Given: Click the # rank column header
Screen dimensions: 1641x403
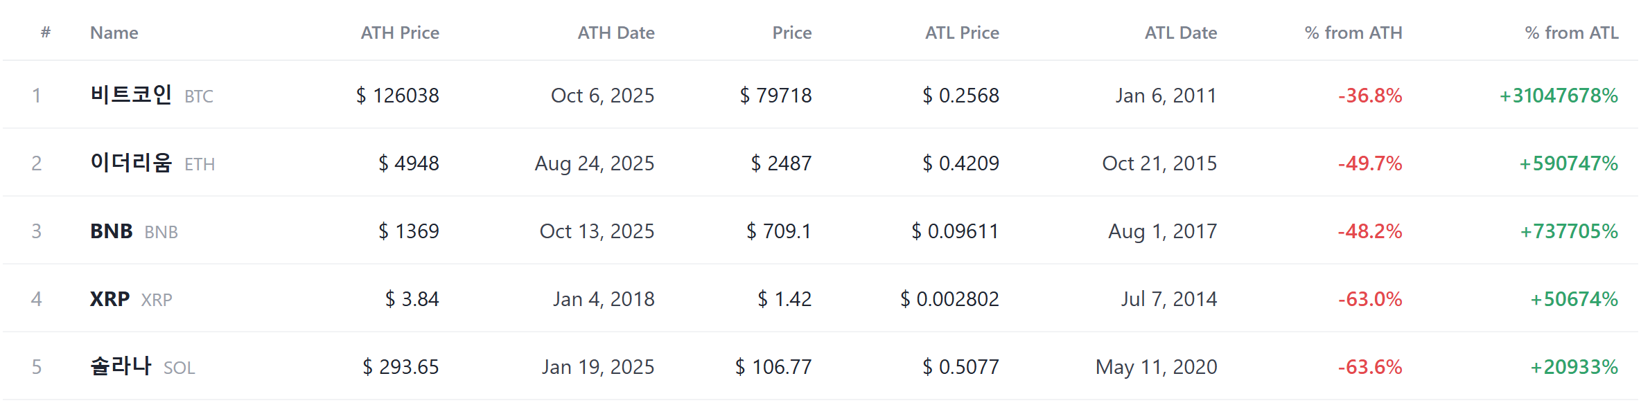Looking at the screenshot, I should pyautogui.click(x=46, y=32).
